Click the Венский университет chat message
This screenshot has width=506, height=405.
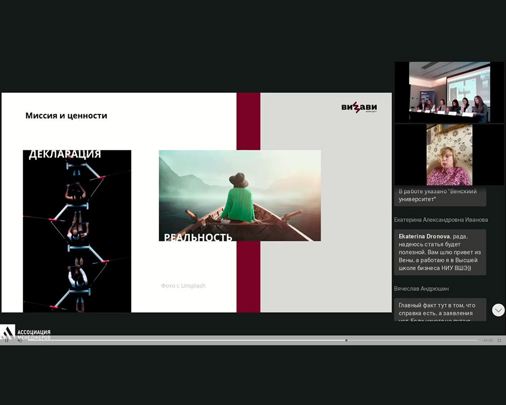440,195
